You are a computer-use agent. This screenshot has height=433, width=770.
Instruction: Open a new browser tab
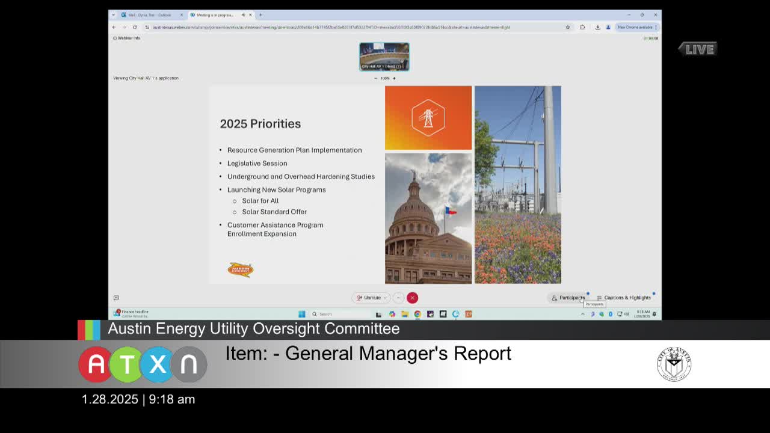(260, 15)
